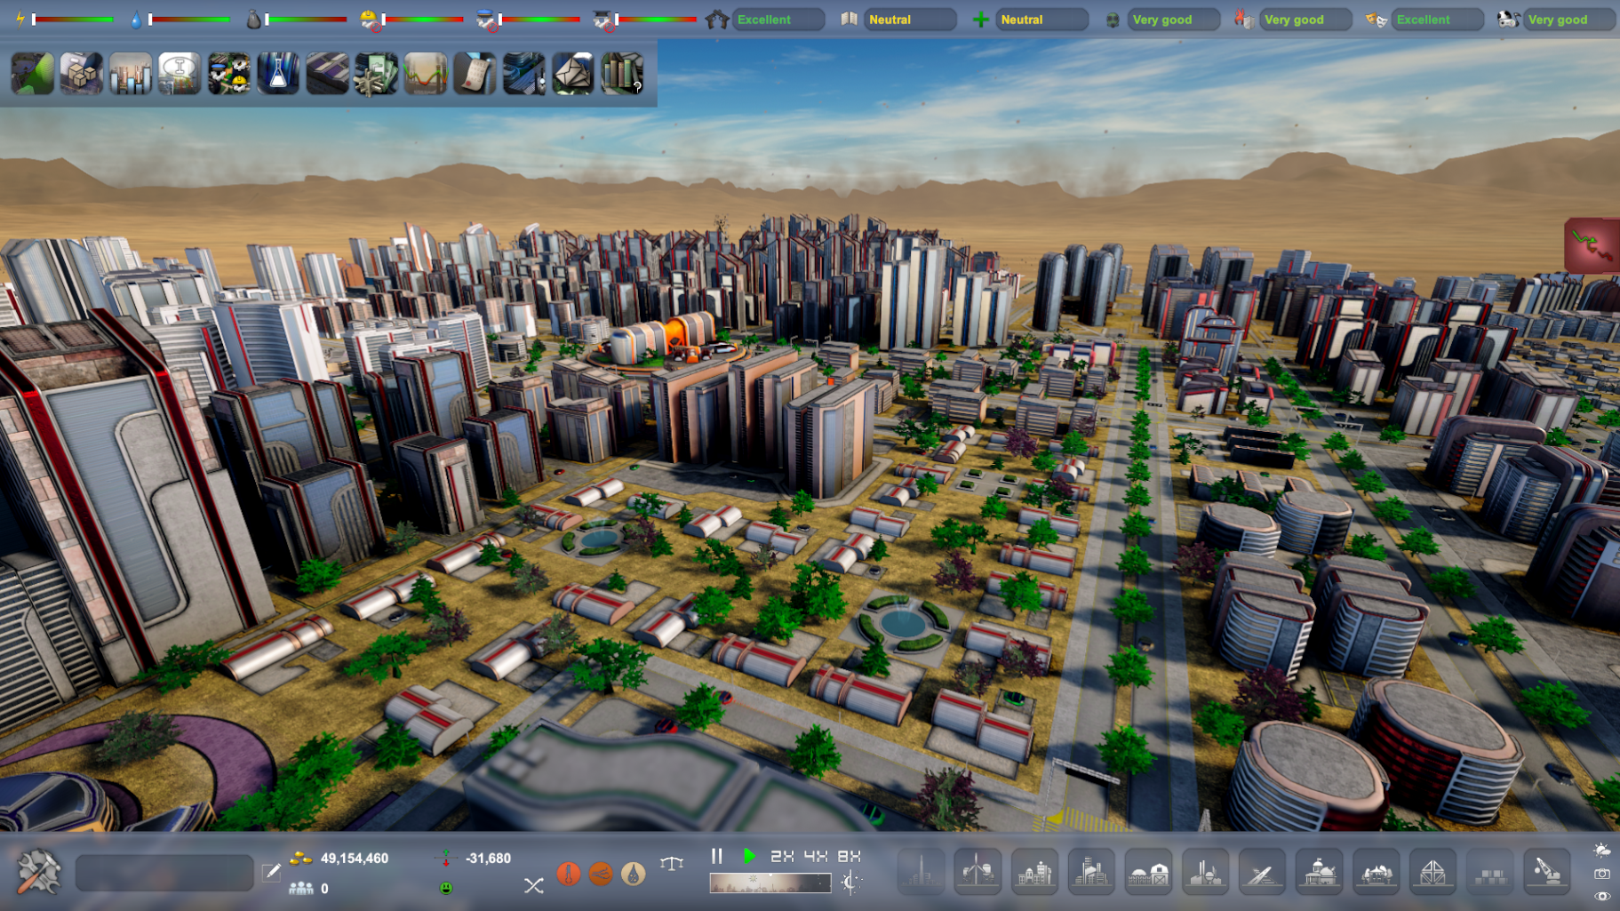Click the time of day skyline slider
Screen dimensions: 1620x911
(x=770, y=883)
